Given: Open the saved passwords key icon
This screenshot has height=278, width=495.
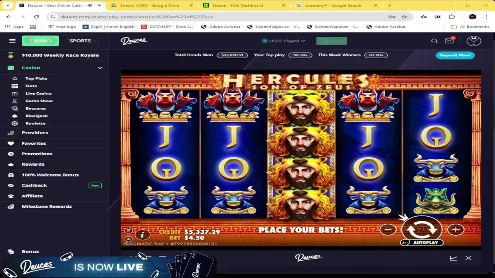Looking at the screenshot, I should pos(392,17).
